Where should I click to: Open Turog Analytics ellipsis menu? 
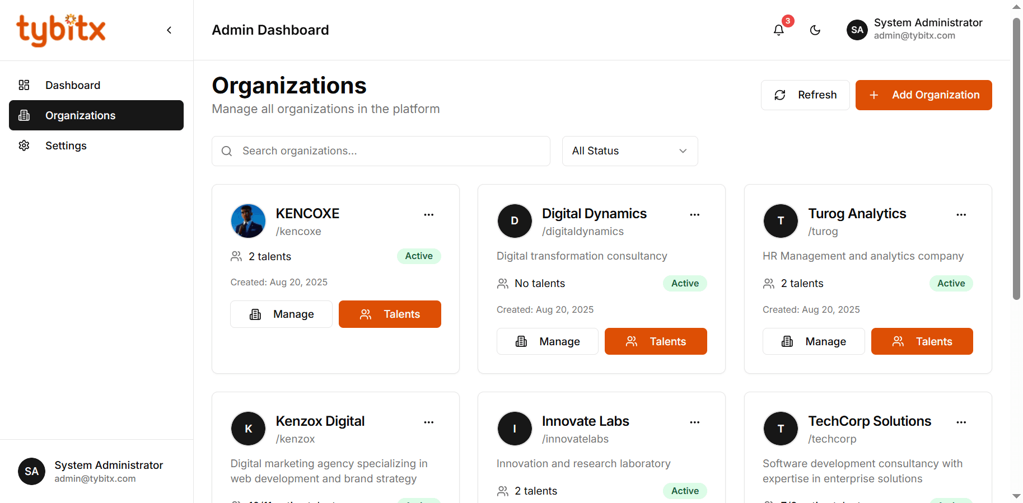[x=961, y=215]
